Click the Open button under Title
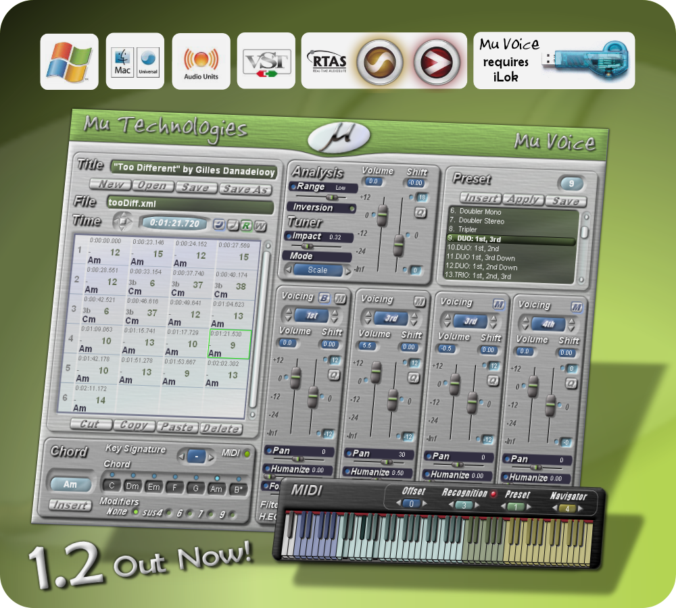Viewport: 676px width, 608px height. [x=153, y=186]
